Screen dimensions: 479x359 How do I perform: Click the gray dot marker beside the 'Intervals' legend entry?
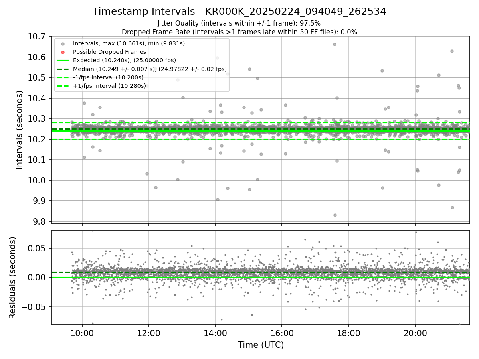click(63, 44)
